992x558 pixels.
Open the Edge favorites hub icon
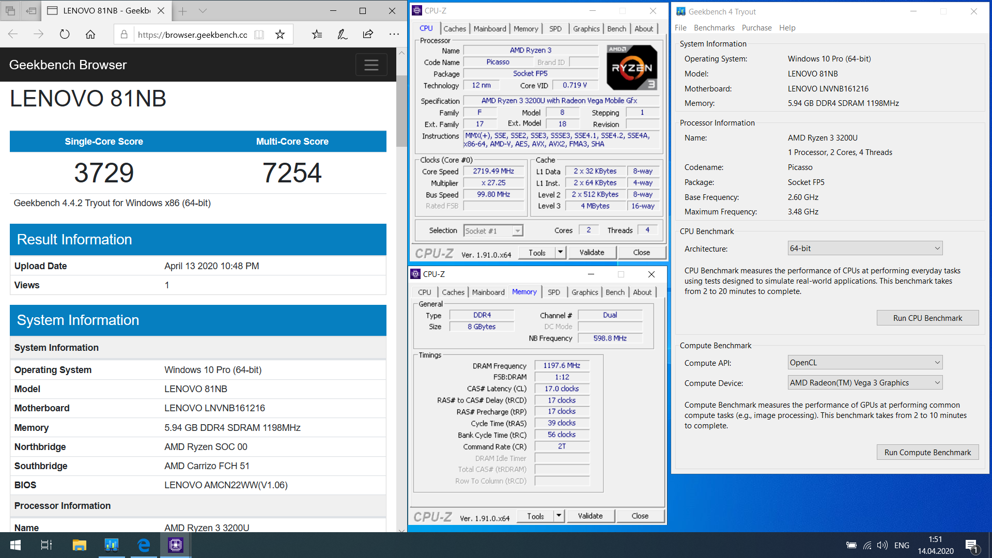[317, 35]
